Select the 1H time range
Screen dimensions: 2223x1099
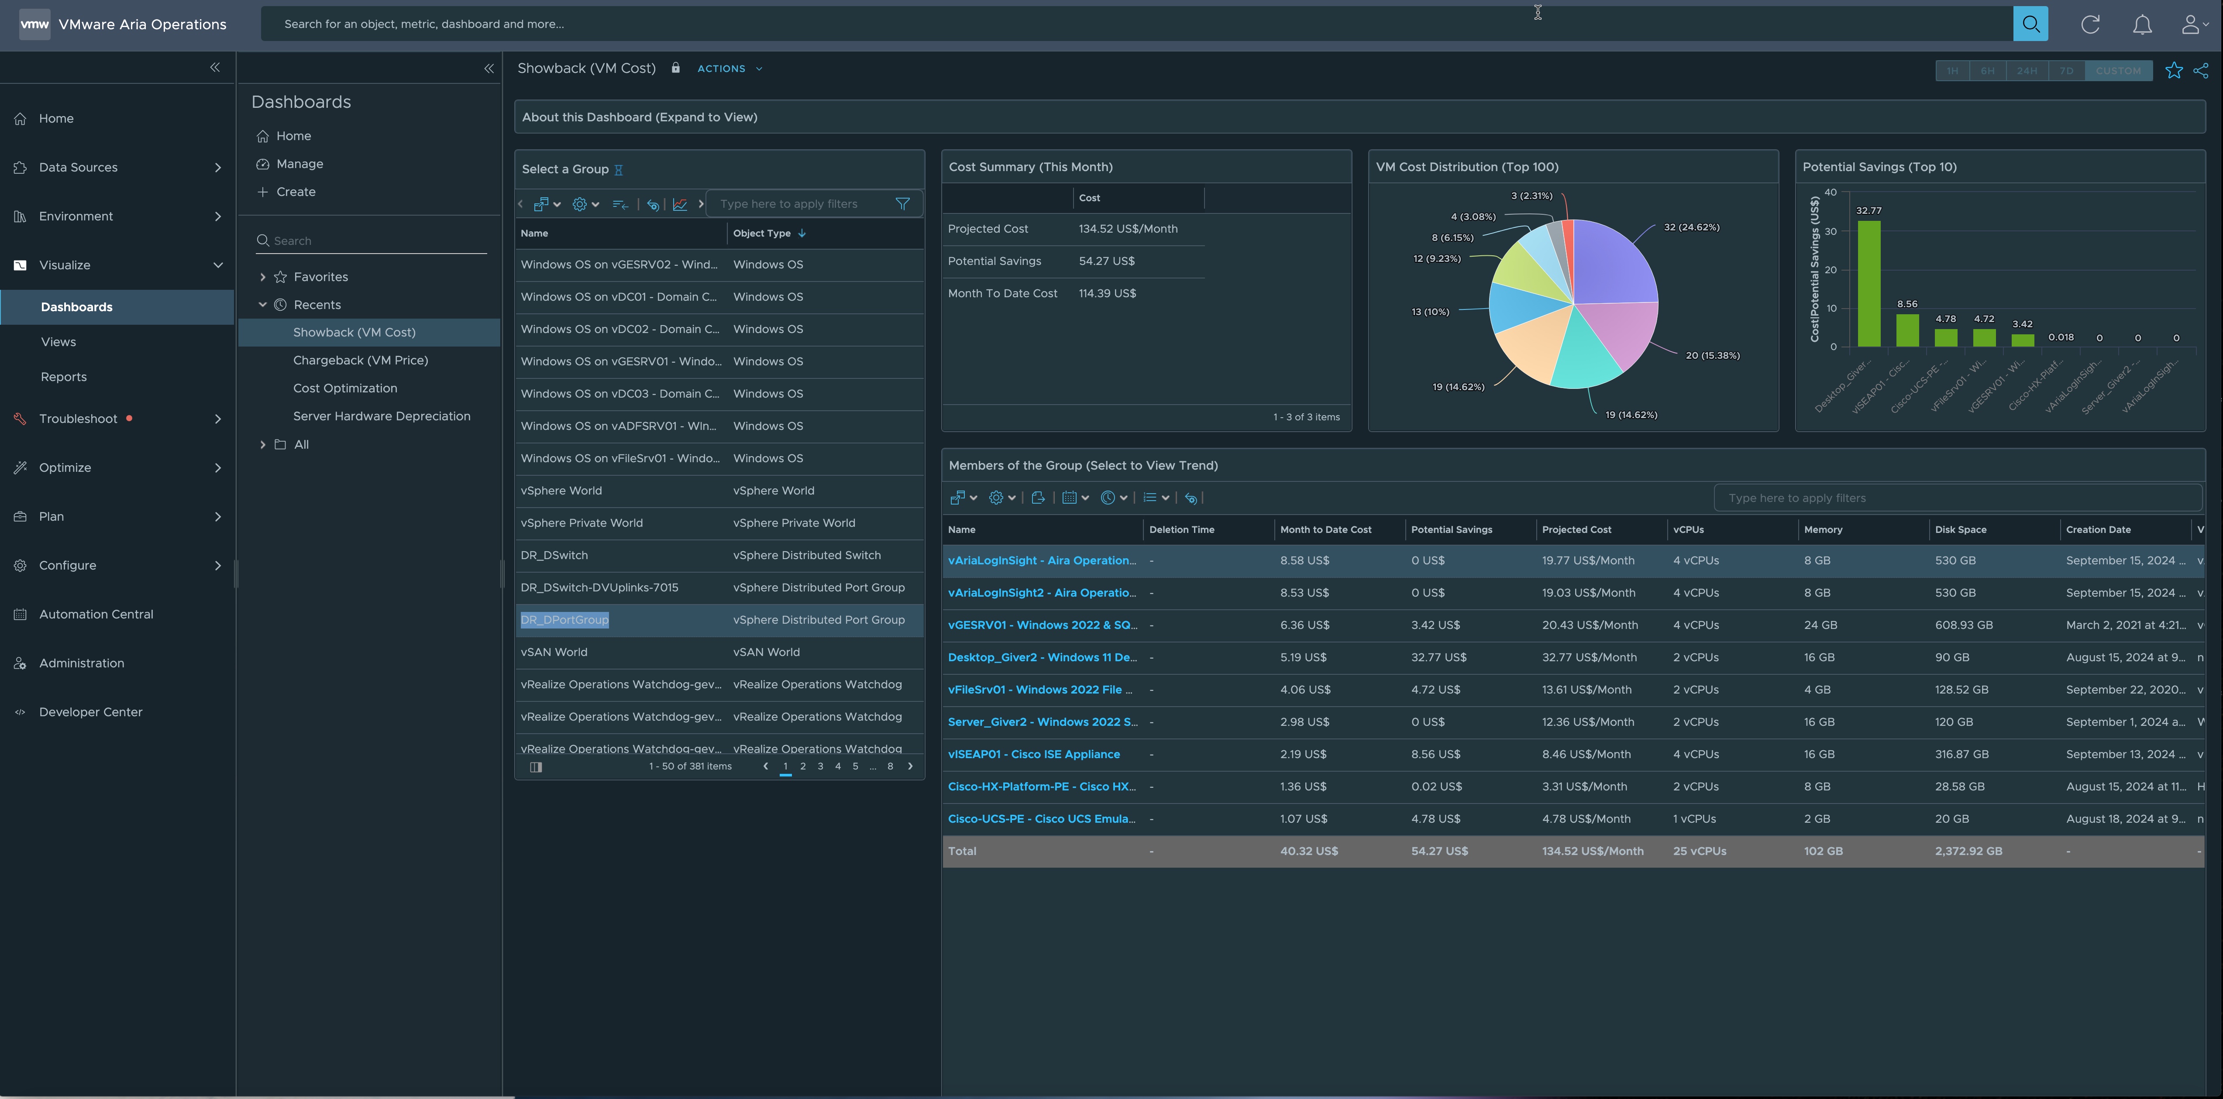[1952, 71]
